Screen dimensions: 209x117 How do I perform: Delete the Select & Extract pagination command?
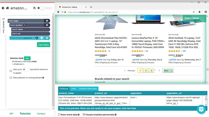click(42, 38)
